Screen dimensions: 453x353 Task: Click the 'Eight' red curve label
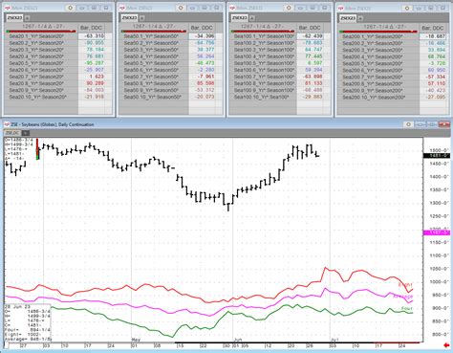[x=405, y=285]
